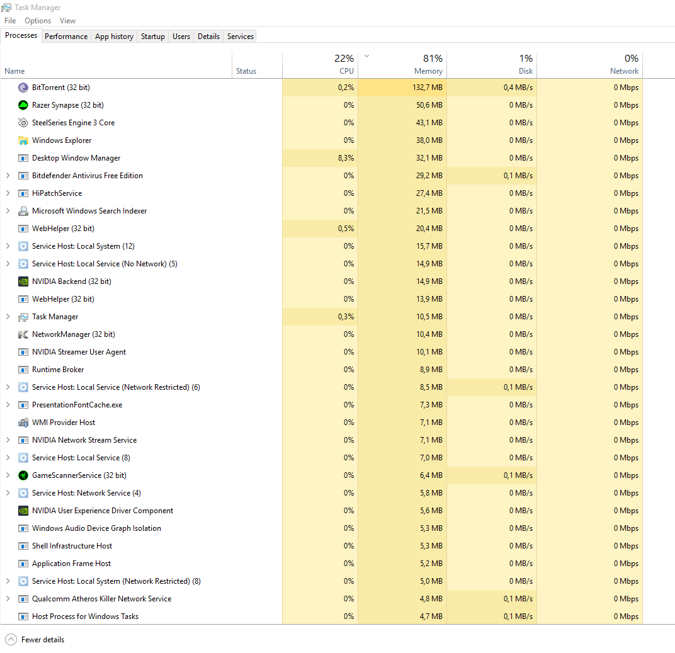The width and height of the screenshot is (675, 653).
Task: Sort by the Disk column header
Action: click(x=492, y=65)
